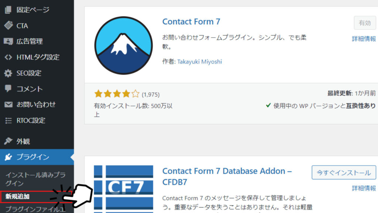Viewport: 378px width, 213px height.
Task: Open the お問い合わせ envelope icon
Action: pyautogui.click(x=8, y=104)
